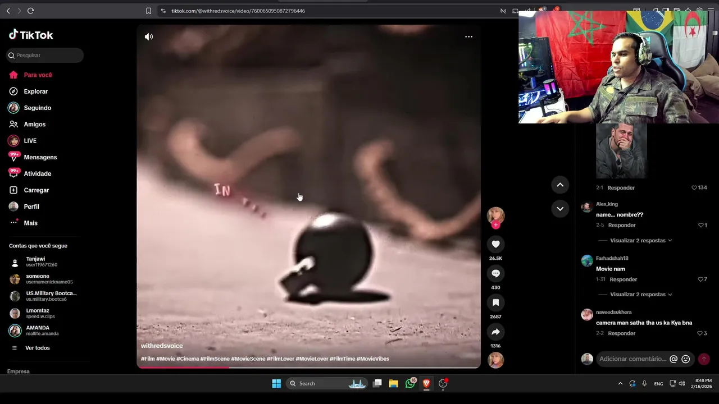Focus the Pesquisar search field

click(x=45, y=55)
